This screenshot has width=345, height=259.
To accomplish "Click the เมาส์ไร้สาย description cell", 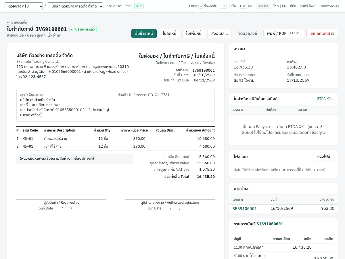I will (53, 146).
